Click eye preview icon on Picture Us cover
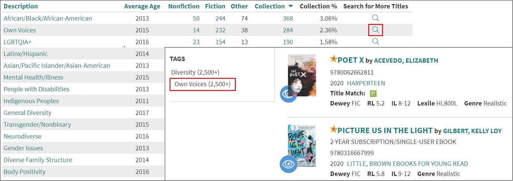Image resolution: width=513 pixels, height=181 pixels. pyautogui.click(x=288, y=164)
